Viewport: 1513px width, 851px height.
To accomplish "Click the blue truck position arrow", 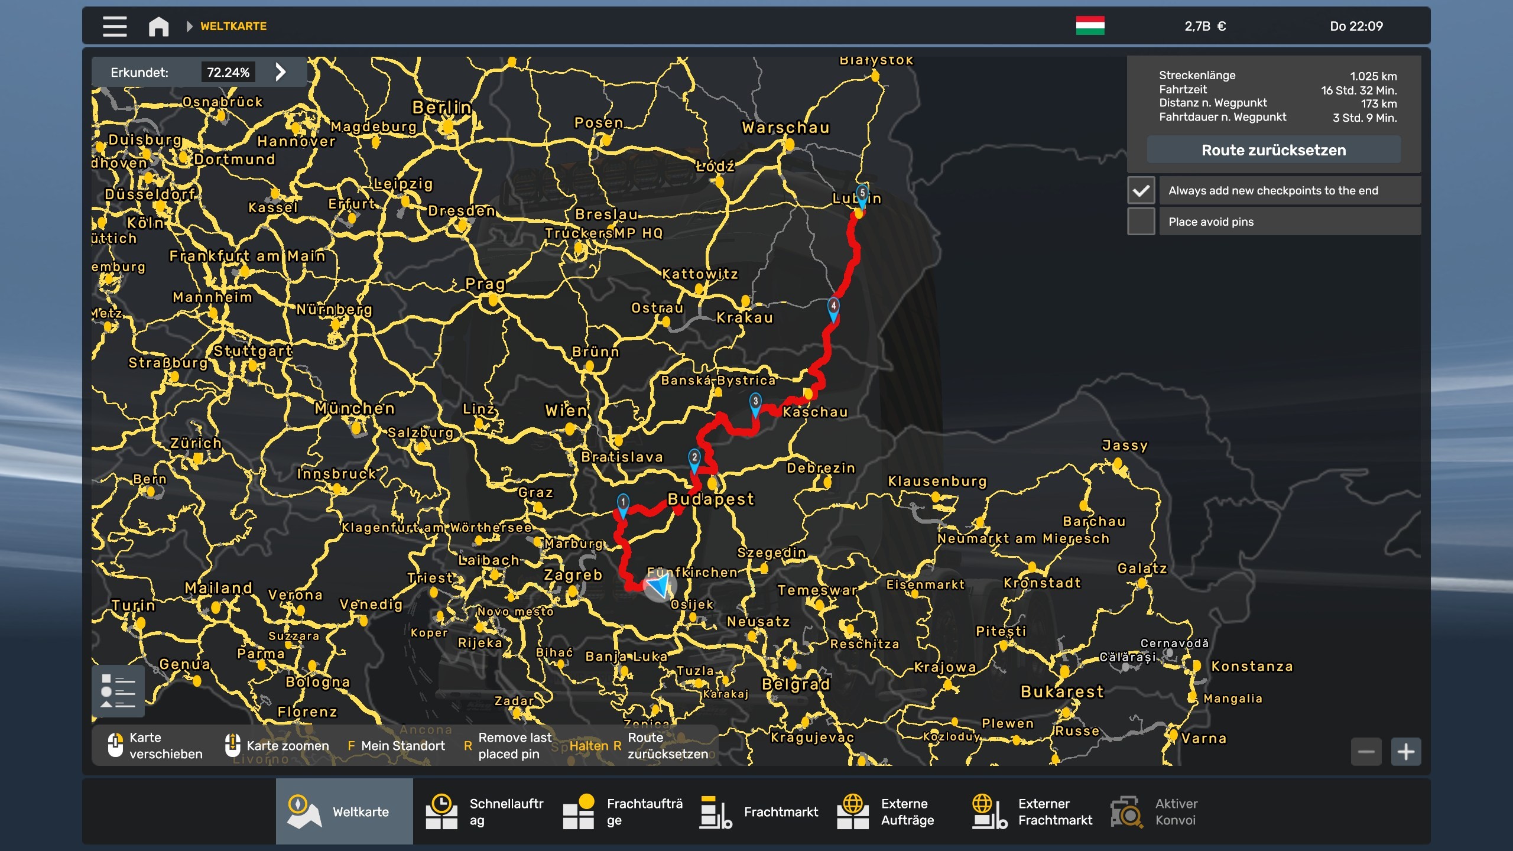I will [x=659, y=586].
